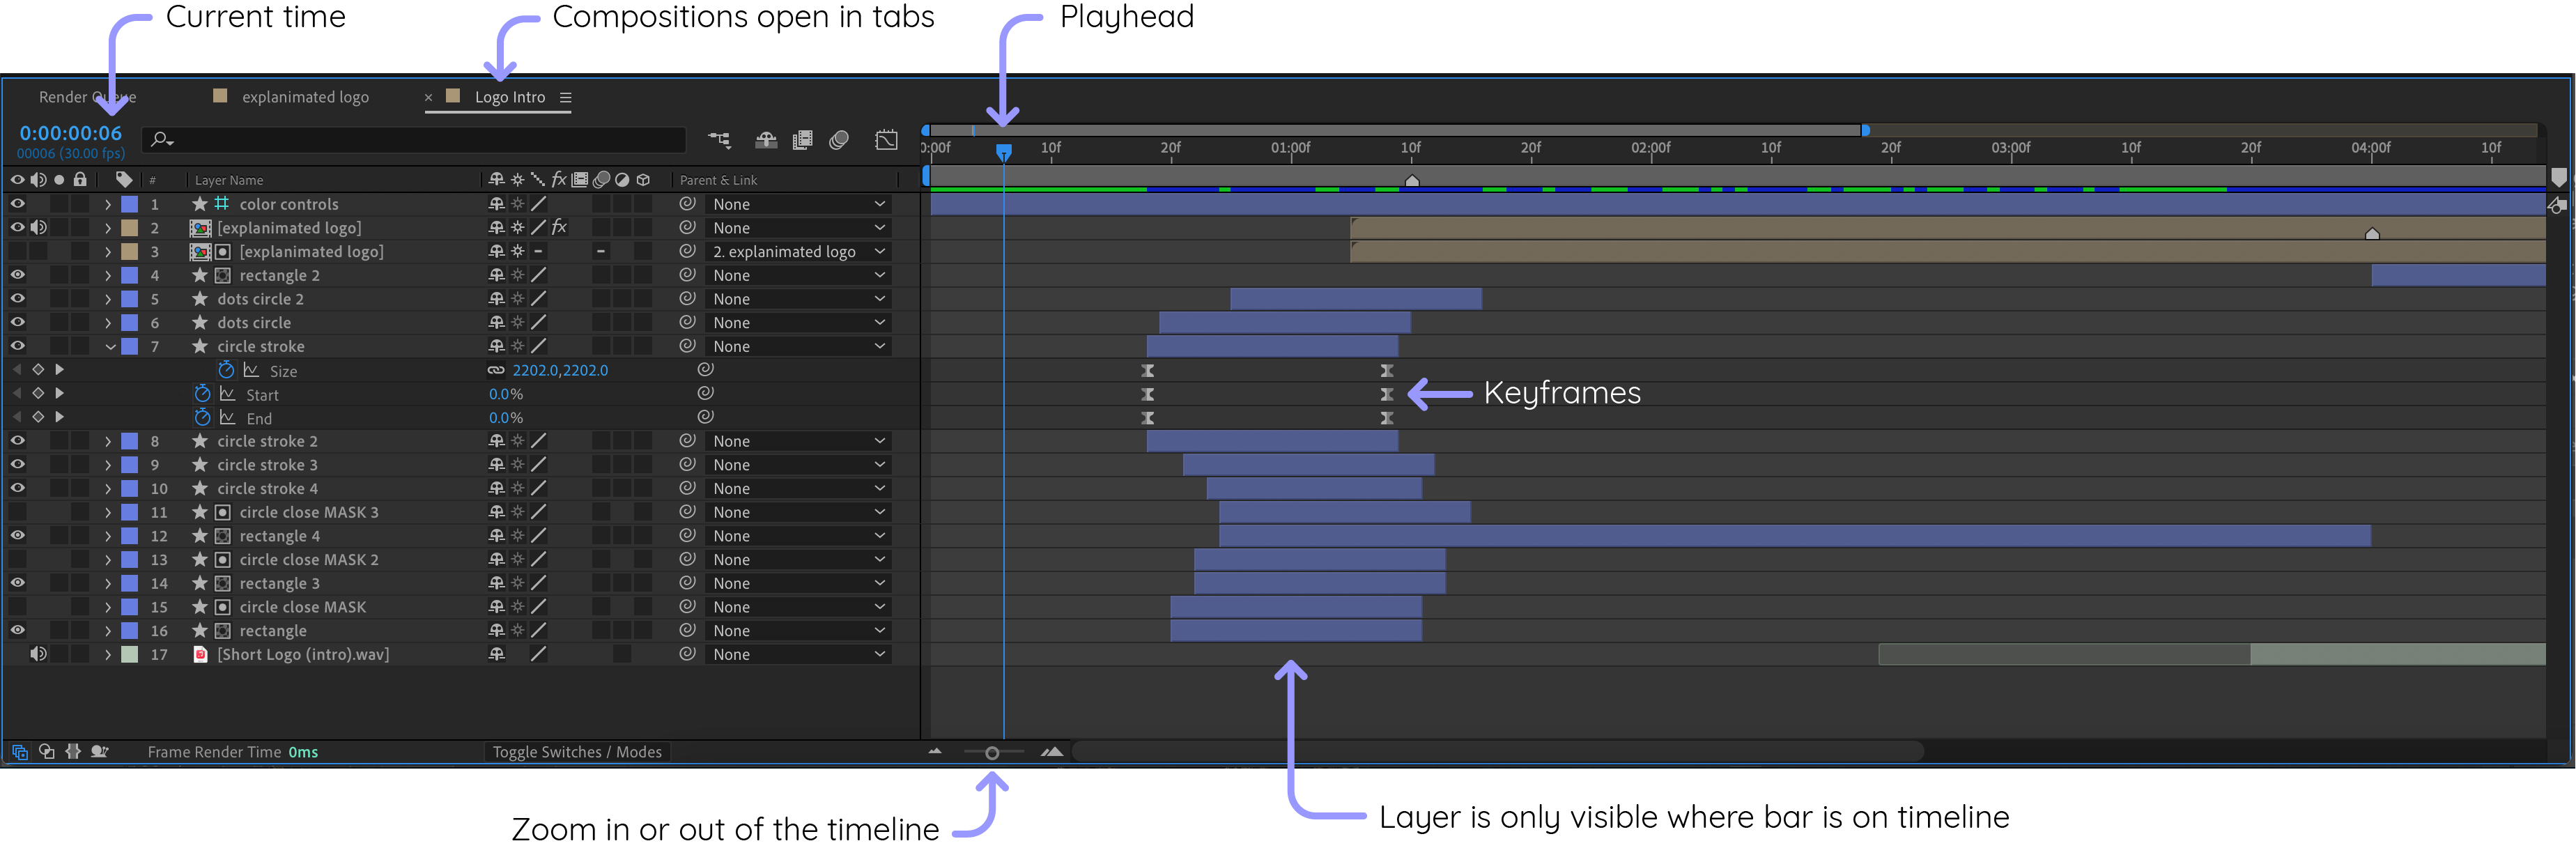This screenshot has height=848, width=2576.
Task: Enable motion blur for the composition
Action: coord(838,140)
